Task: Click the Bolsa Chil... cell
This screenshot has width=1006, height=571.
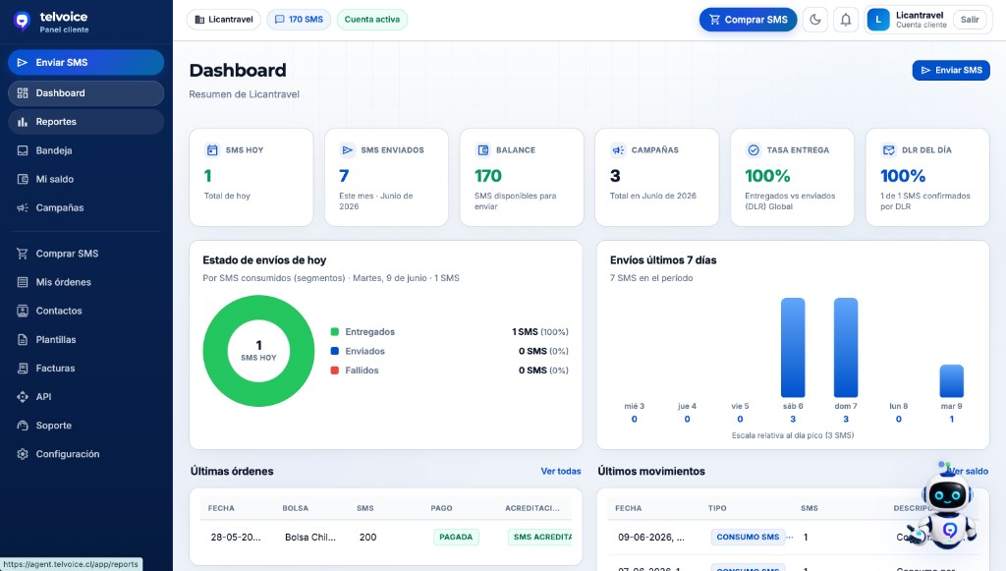Action: tap(309, 537)
